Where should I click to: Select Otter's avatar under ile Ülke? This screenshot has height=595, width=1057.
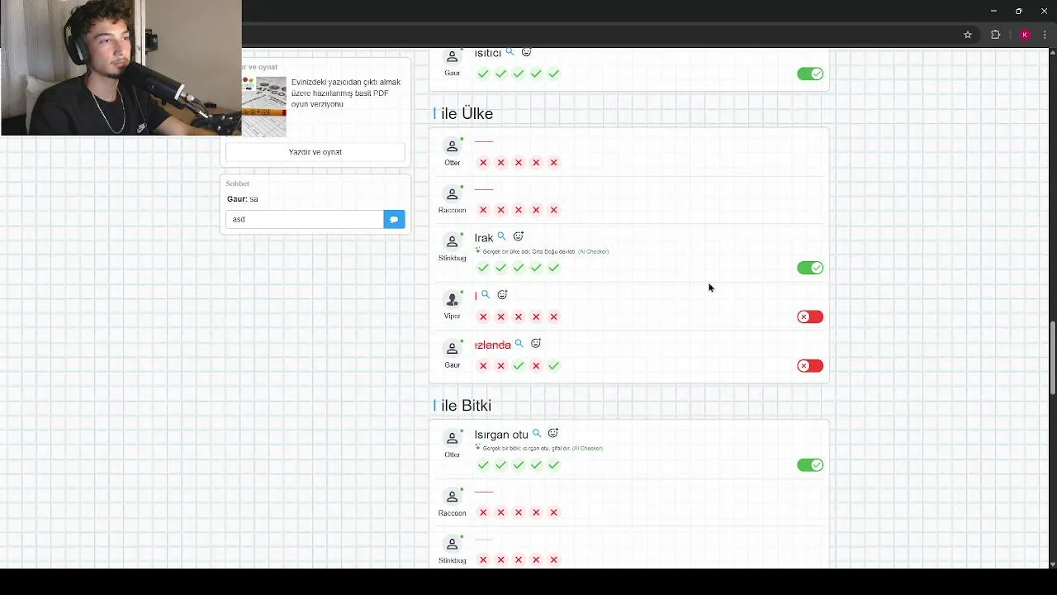point(452,146)
